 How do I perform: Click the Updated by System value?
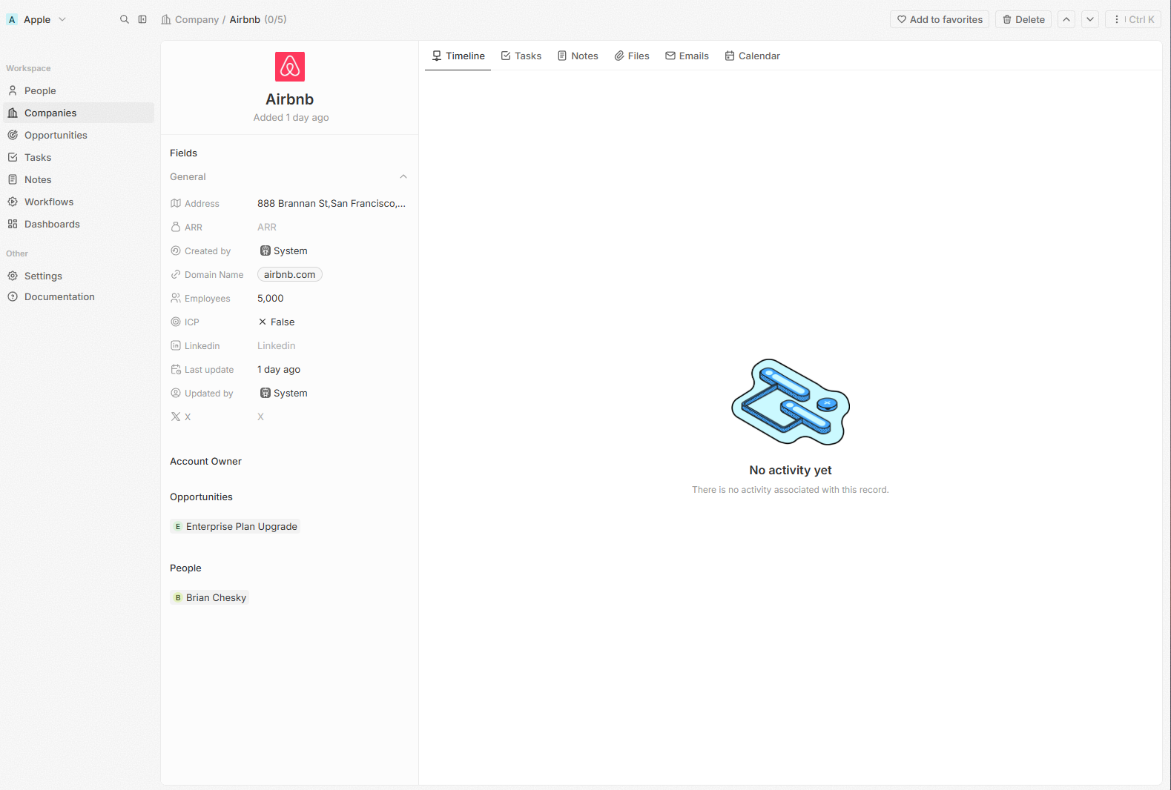pos(283,393)
